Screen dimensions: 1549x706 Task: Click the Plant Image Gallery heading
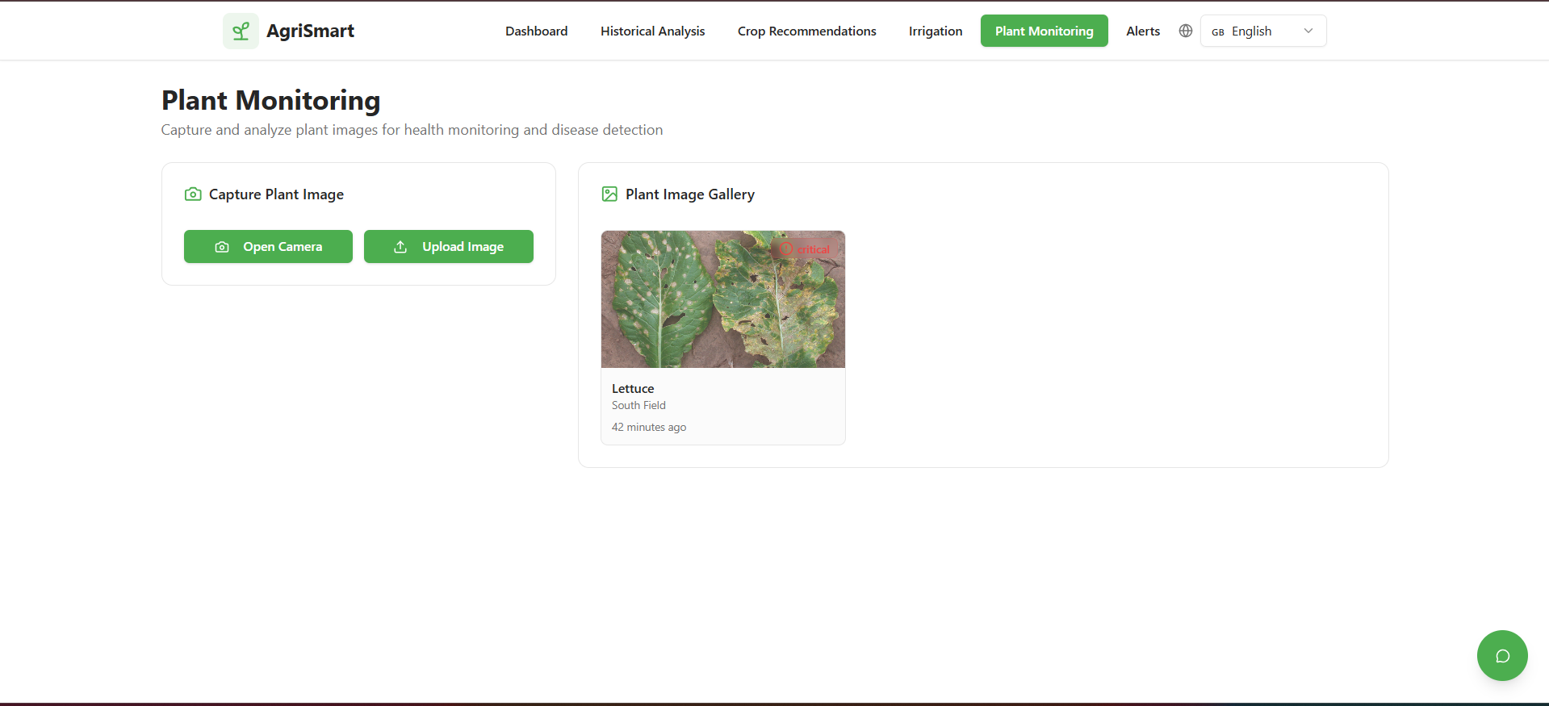pyautogui.click(x=690, y=194)
